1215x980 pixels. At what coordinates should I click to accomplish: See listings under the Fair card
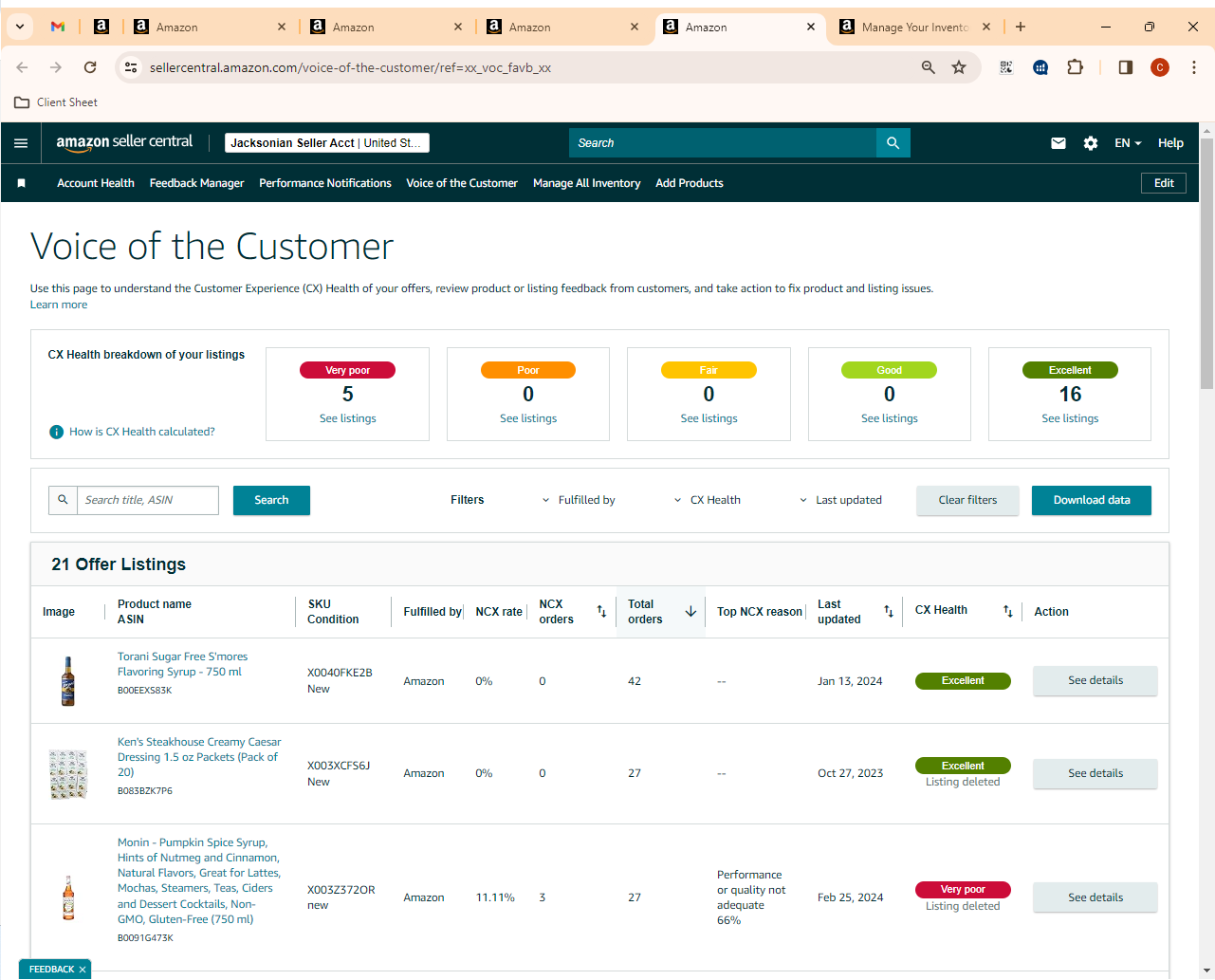[x=709, y=418]
